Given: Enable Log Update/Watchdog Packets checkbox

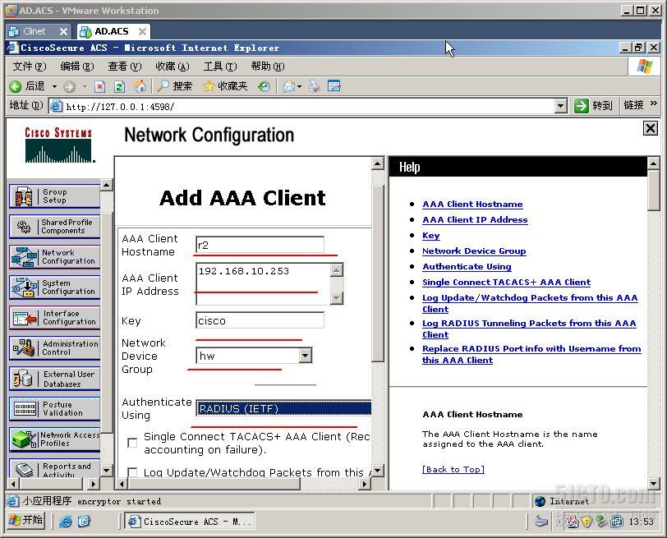Looking at the screenshot, I should (x=132, y=472).
